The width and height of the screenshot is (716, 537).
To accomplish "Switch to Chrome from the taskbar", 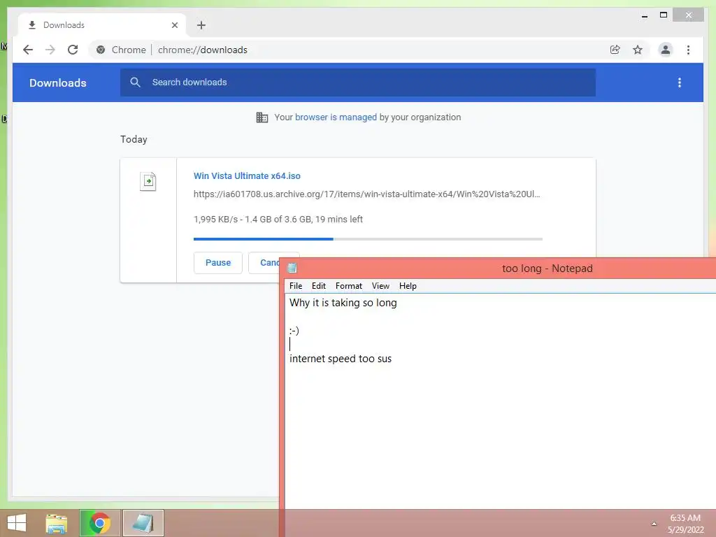I will pos(100,523).
